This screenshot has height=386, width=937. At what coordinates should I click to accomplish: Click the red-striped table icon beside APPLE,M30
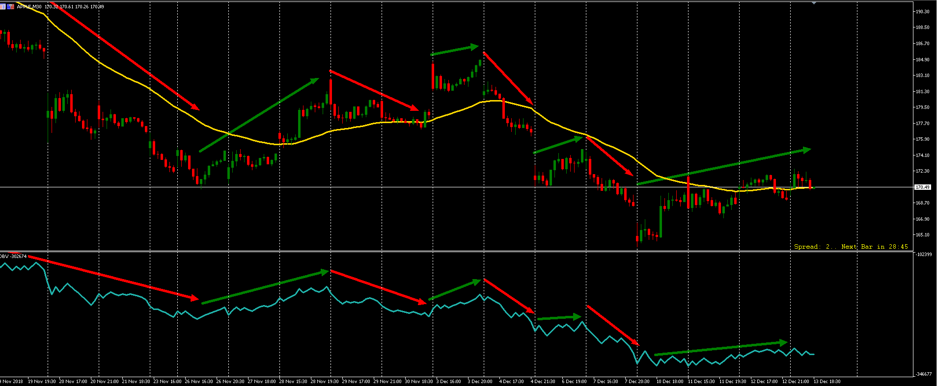[x=3, y=7]
